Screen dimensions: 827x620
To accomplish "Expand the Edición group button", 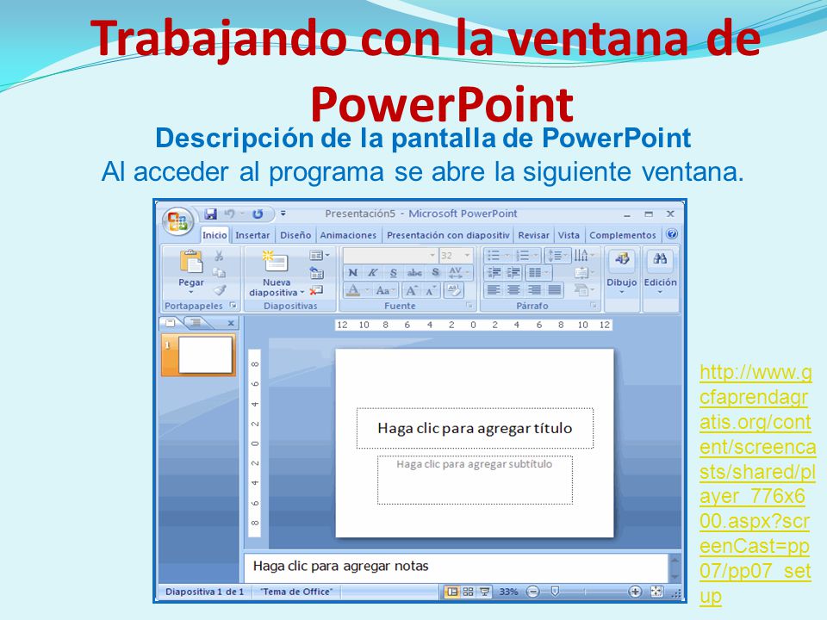I will [x=660, y=273].
